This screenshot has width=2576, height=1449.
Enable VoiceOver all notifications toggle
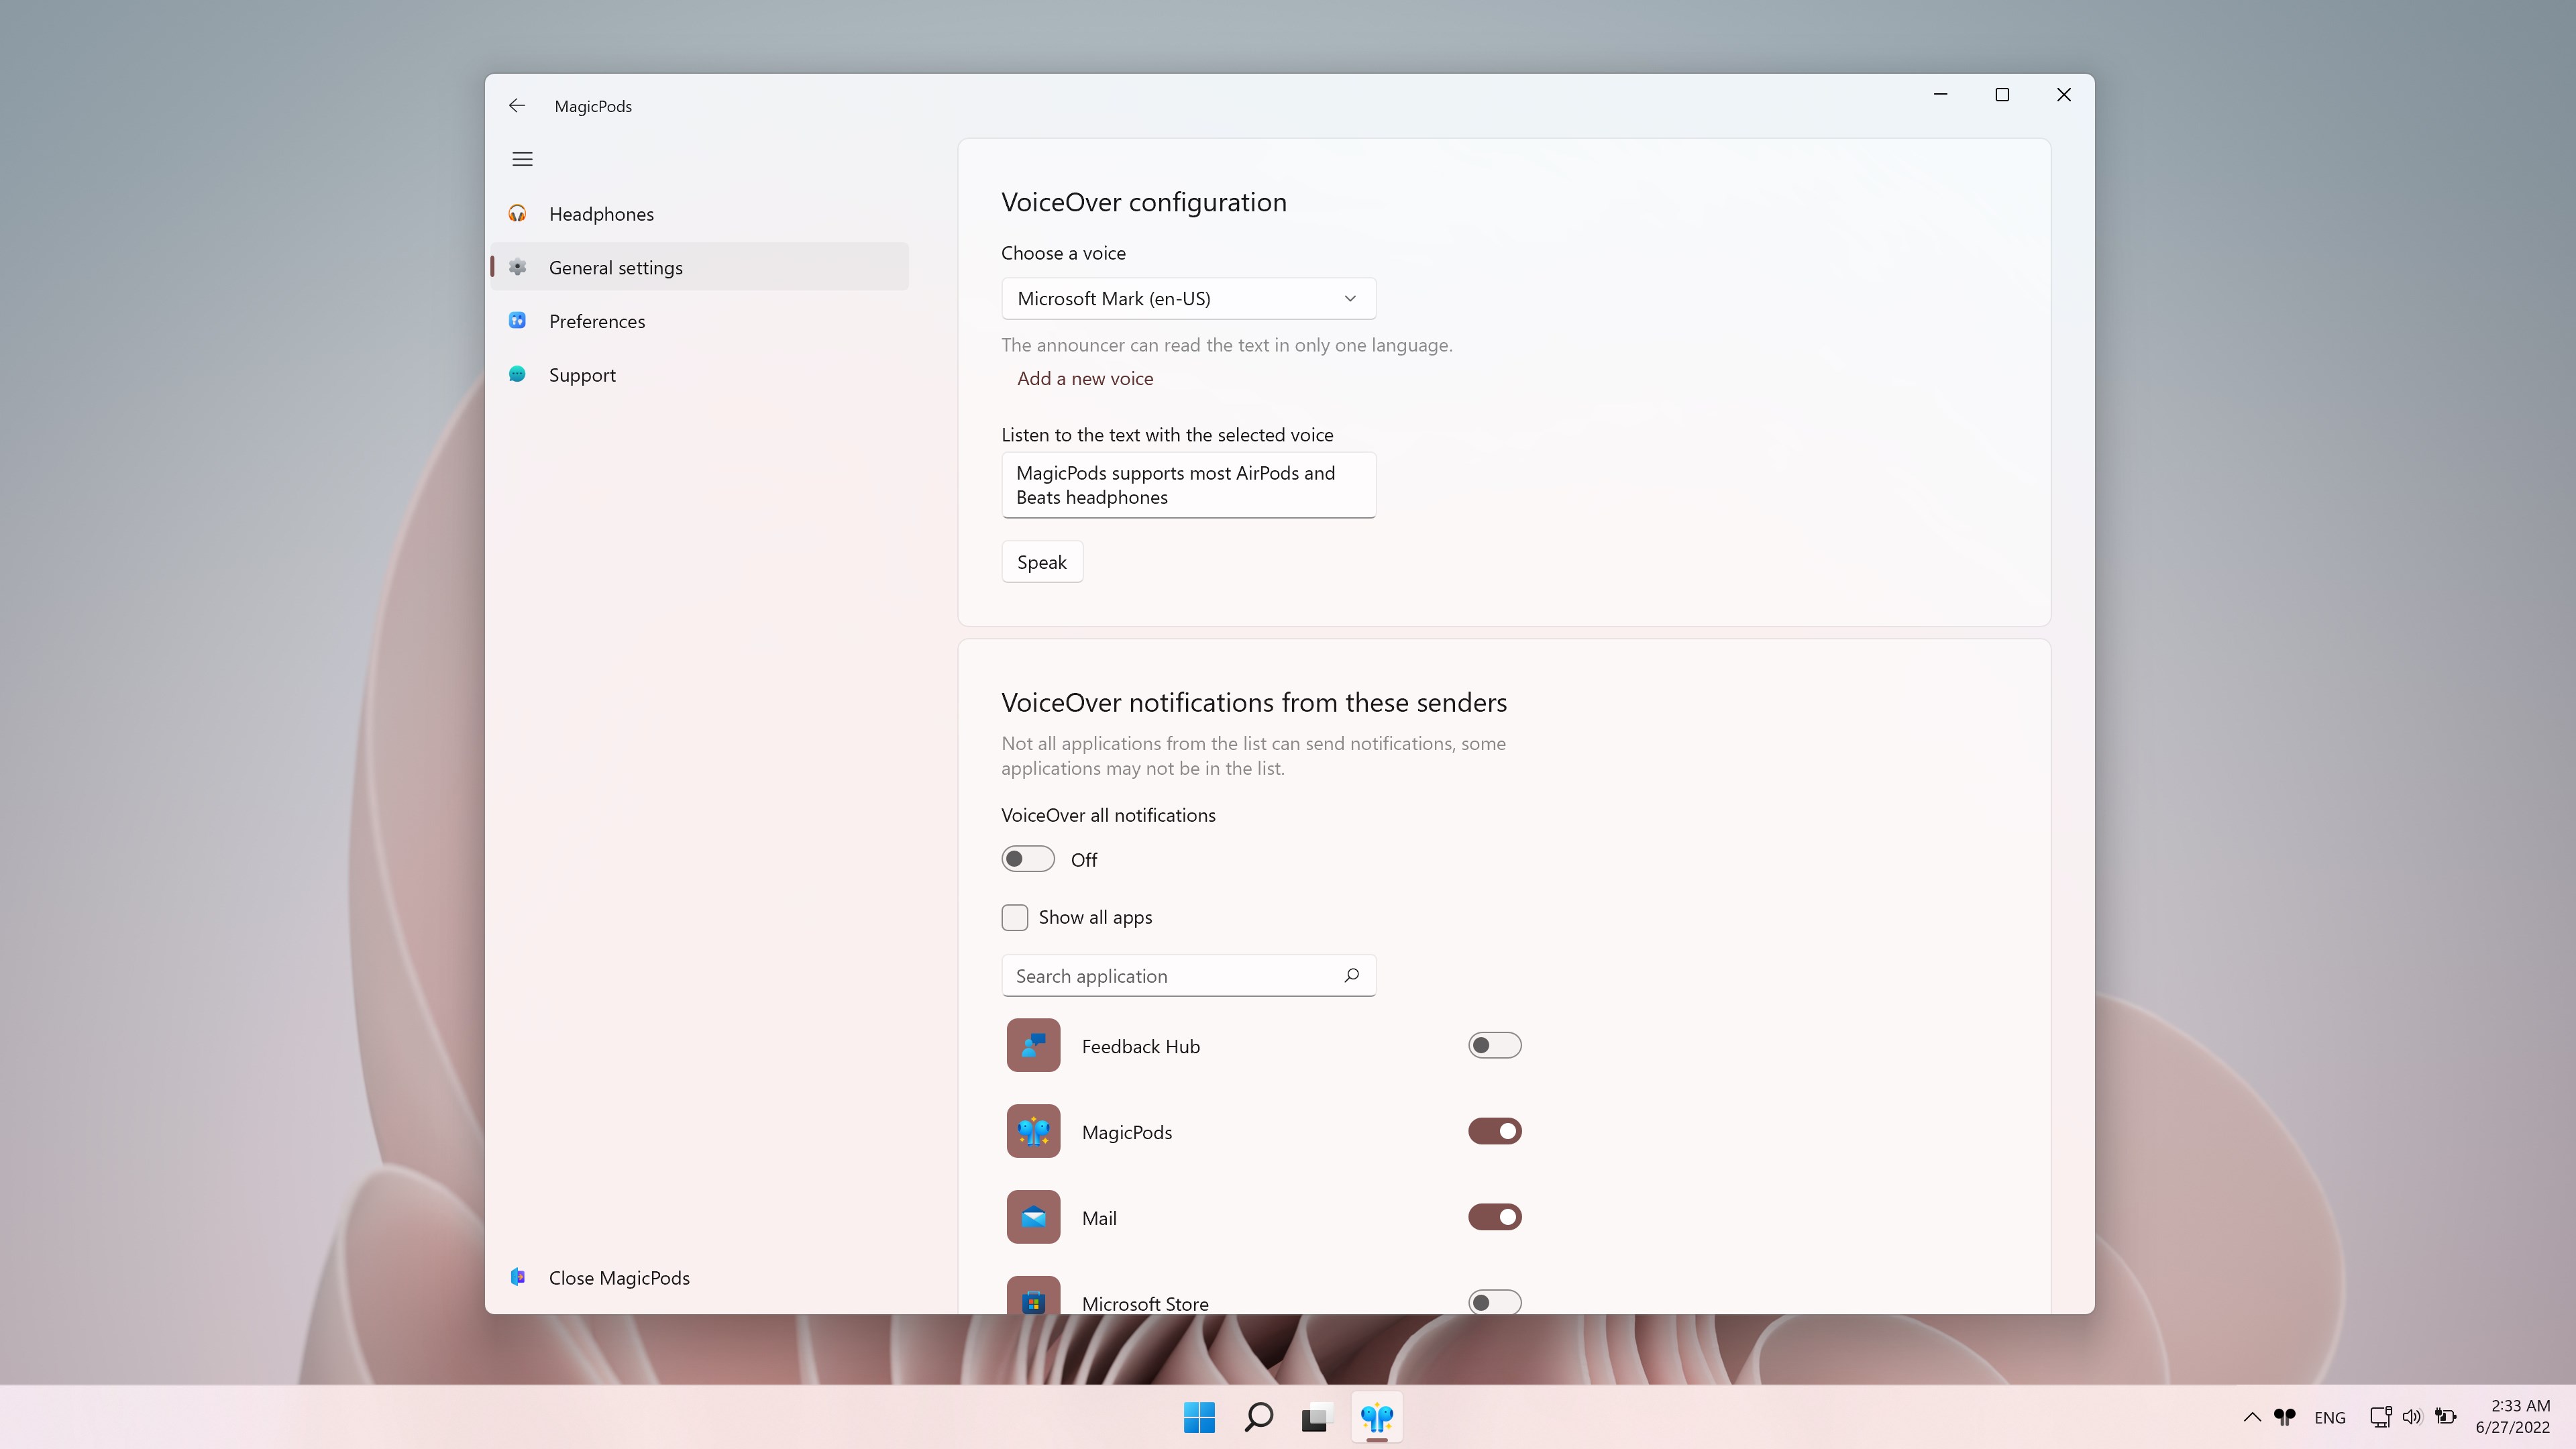point(1028,859)
